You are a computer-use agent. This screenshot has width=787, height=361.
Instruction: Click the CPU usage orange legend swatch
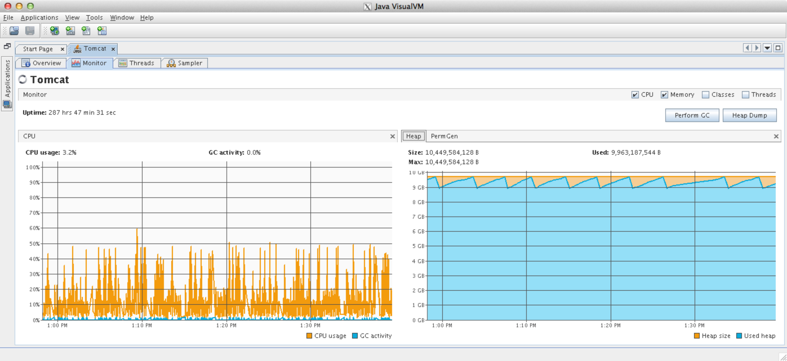coord(309,336)
